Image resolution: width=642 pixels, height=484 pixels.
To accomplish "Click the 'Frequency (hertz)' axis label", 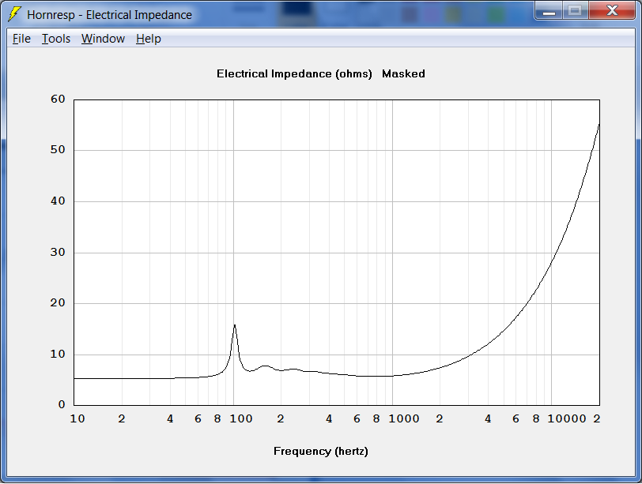I will pos(321,452).
